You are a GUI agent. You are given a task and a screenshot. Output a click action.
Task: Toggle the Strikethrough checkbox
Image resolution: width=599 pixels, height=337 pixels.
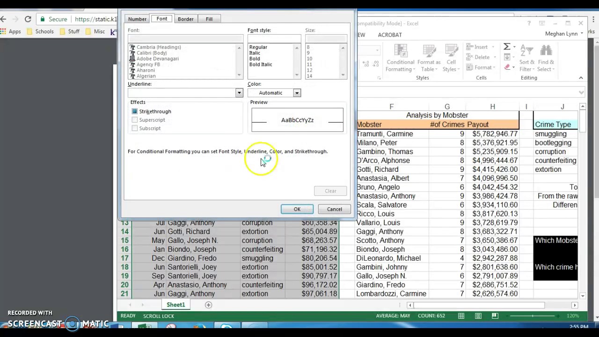tap(135, 111)
